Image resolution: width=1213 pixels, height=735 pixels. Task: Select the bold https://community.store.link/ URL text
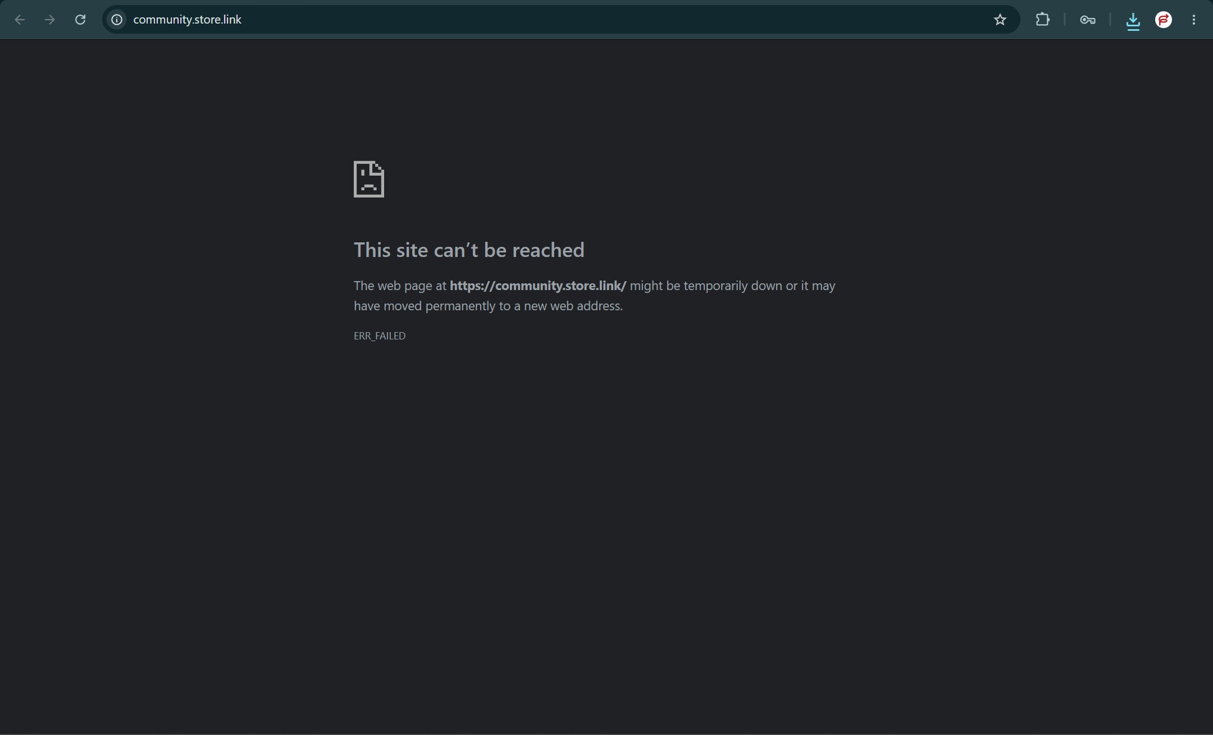coord(538,286)
